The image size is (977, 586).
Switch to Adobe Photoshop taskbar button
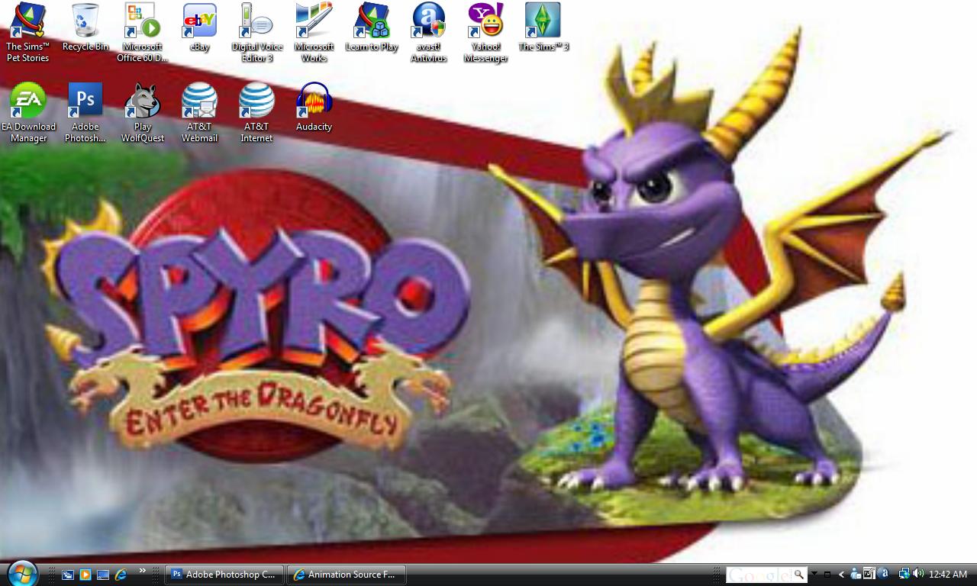pos(224,575)
